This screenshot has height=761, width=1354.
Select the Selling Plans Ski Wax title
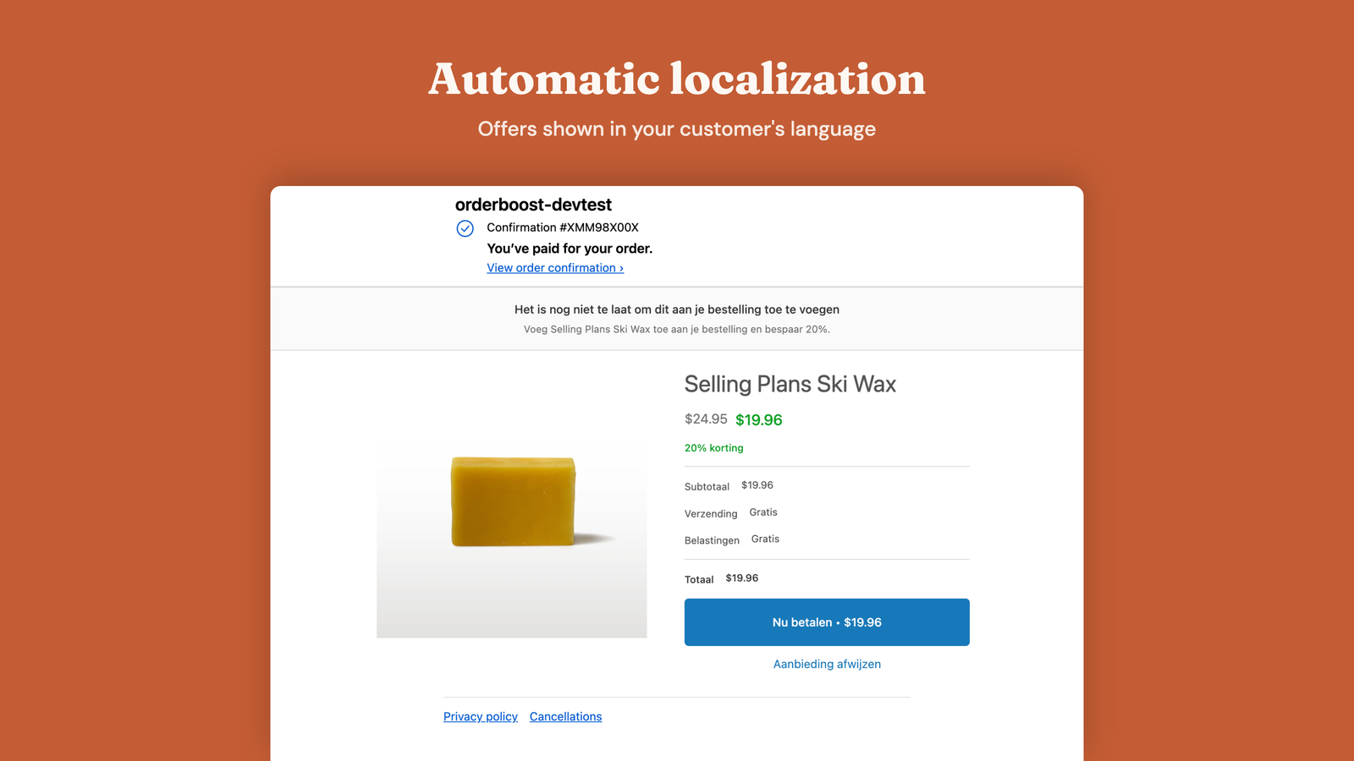790,384
